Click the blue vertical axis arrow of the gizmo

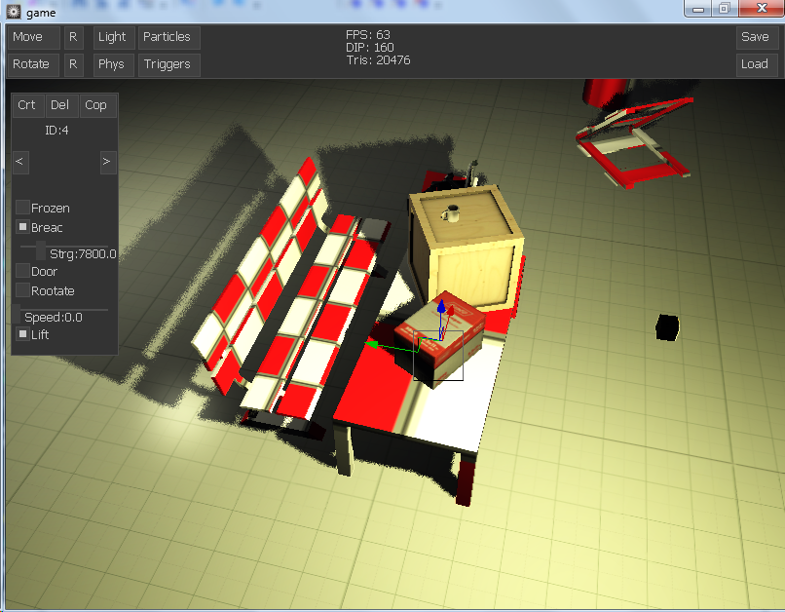tap(440, 309)
